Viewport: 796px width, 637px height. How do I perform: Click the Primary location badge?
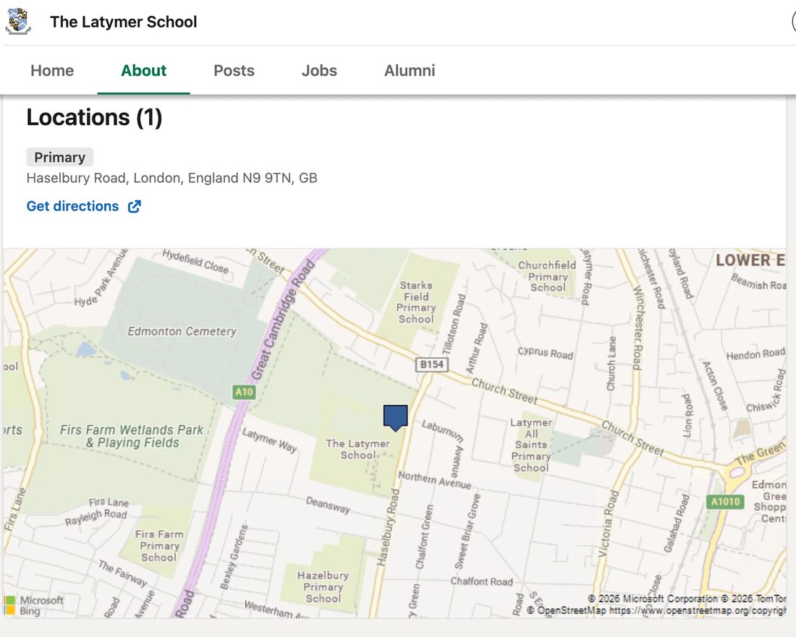pyautogui.click(x=60, y=157)
